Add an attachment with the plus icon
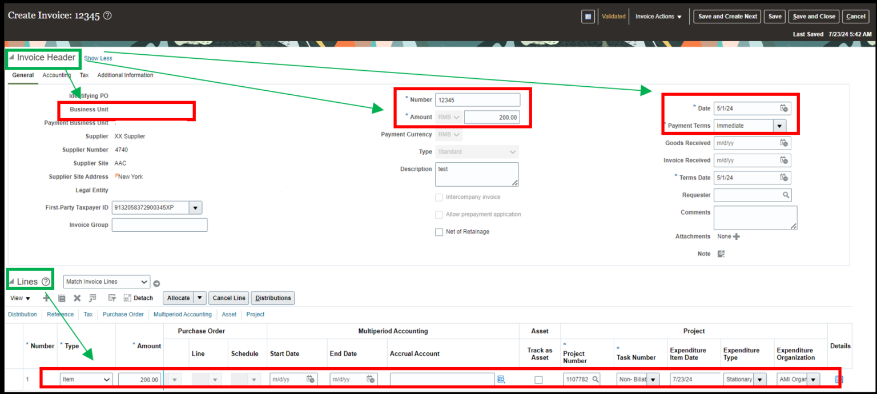 [737, 236]
